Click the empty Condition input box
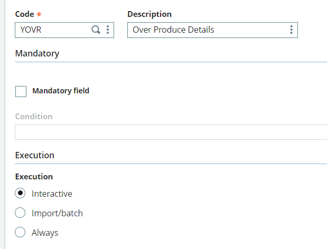The width and height of the screenshot is (327, 249). coord(170,132)
